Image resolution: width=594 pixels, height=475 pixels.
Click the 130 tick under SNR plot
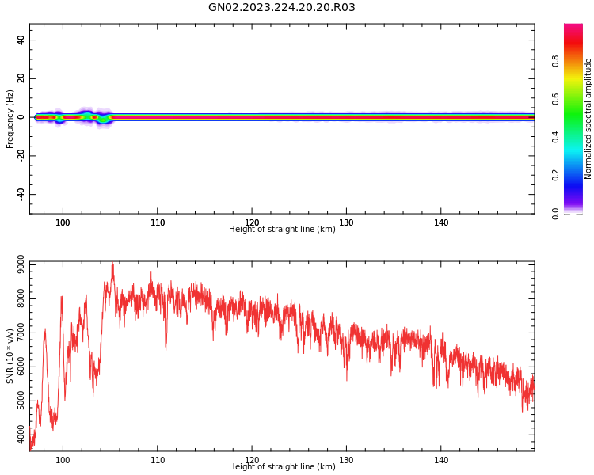pos(346,460)
